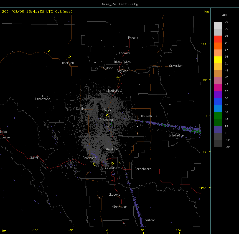This screenshot has height=234, width=239.
Task: Click the Cochrane label
Action: [x=89, y=158]
